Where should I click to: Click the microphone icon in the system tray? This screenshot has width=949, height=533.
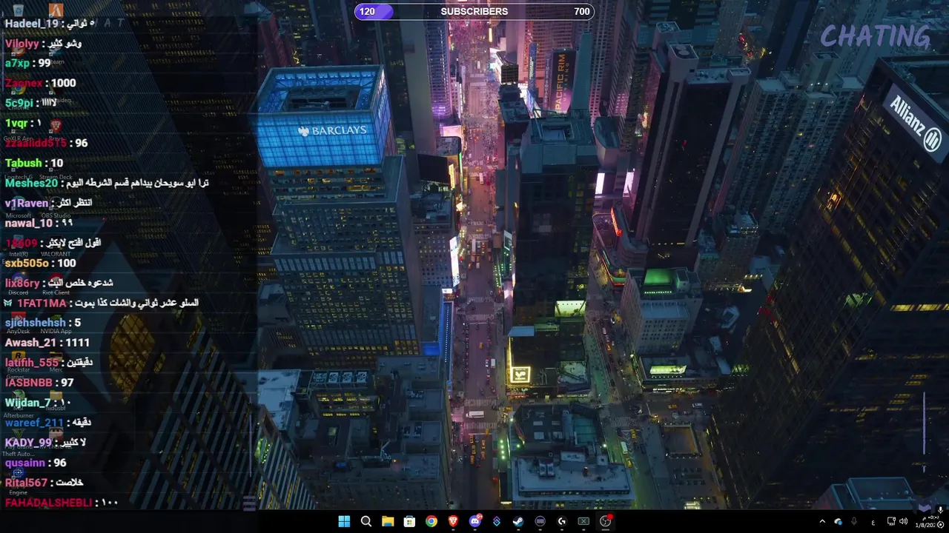pos(854,521)
